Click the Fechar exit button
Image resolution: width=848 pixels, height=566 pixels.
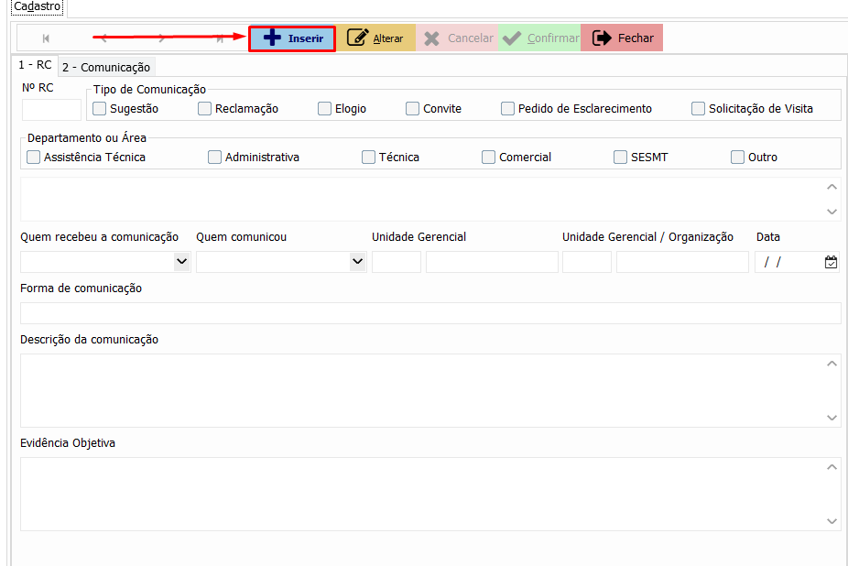tap(622, 38)
